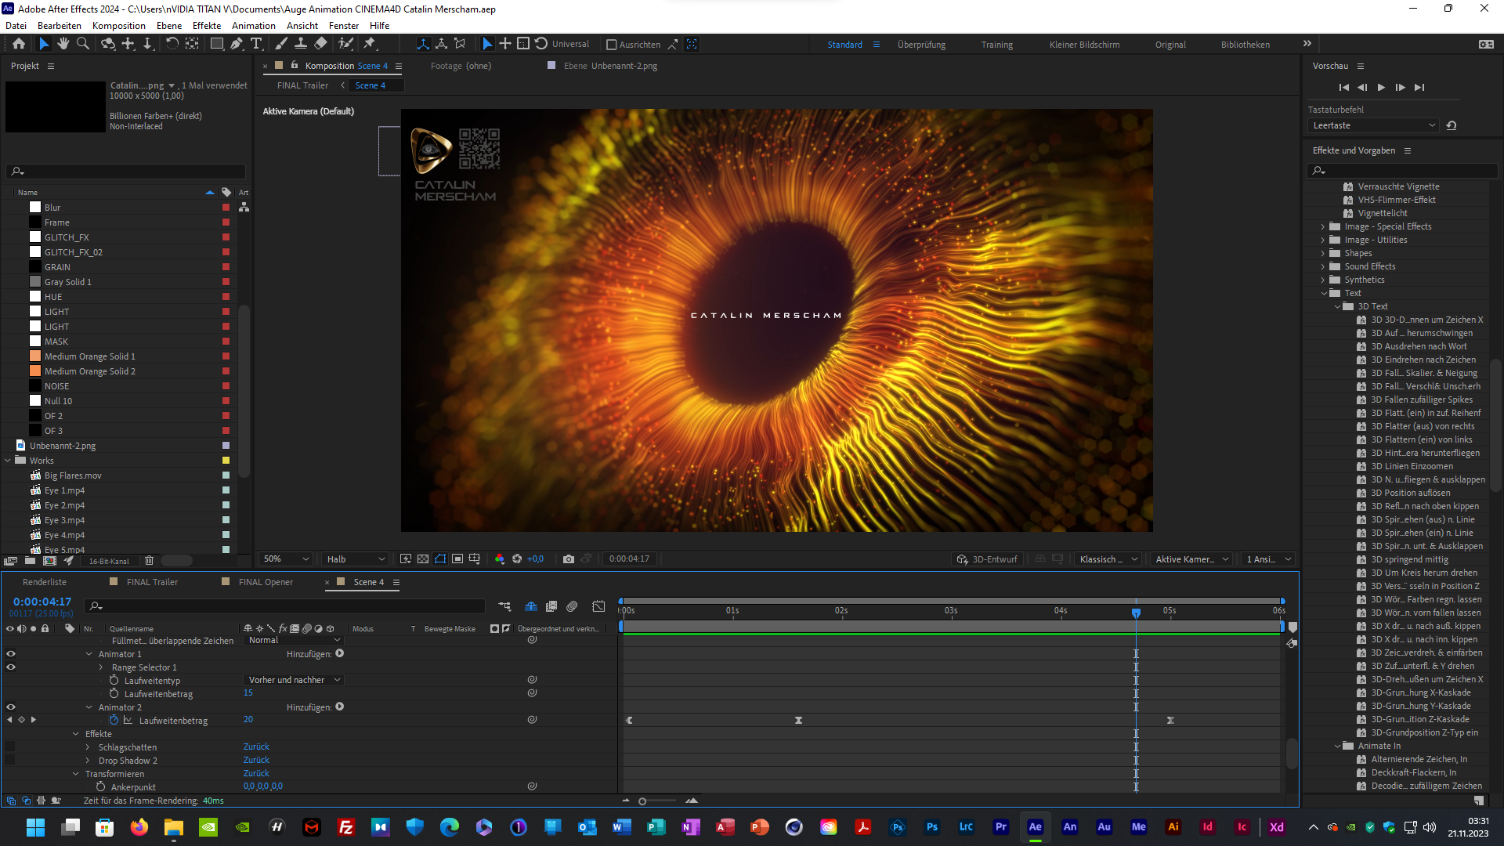
Task: Click Zurück next to Schlagschatten effect
Action: [x=256, y=747]
